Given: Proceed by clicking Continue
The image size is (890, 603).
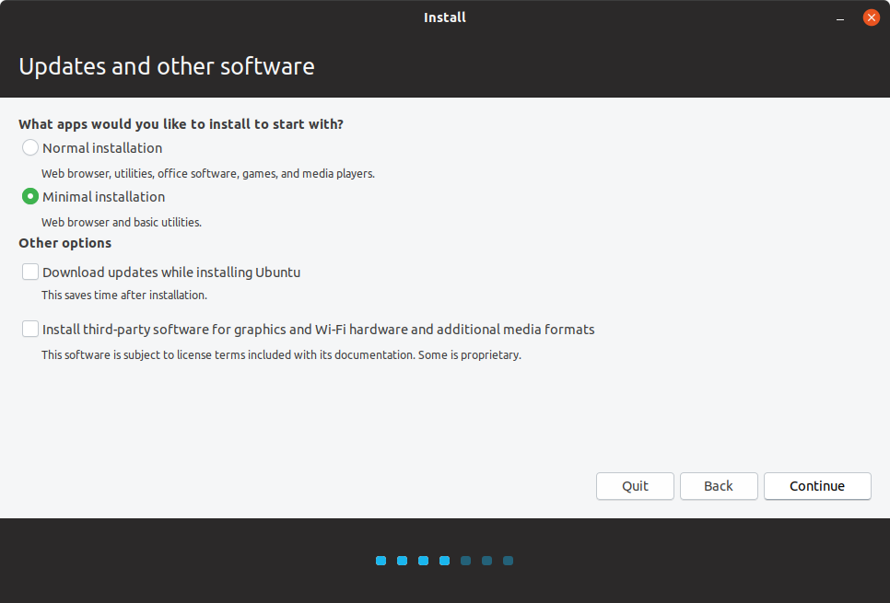Looking at the screenshot, I should click(817, 486).
